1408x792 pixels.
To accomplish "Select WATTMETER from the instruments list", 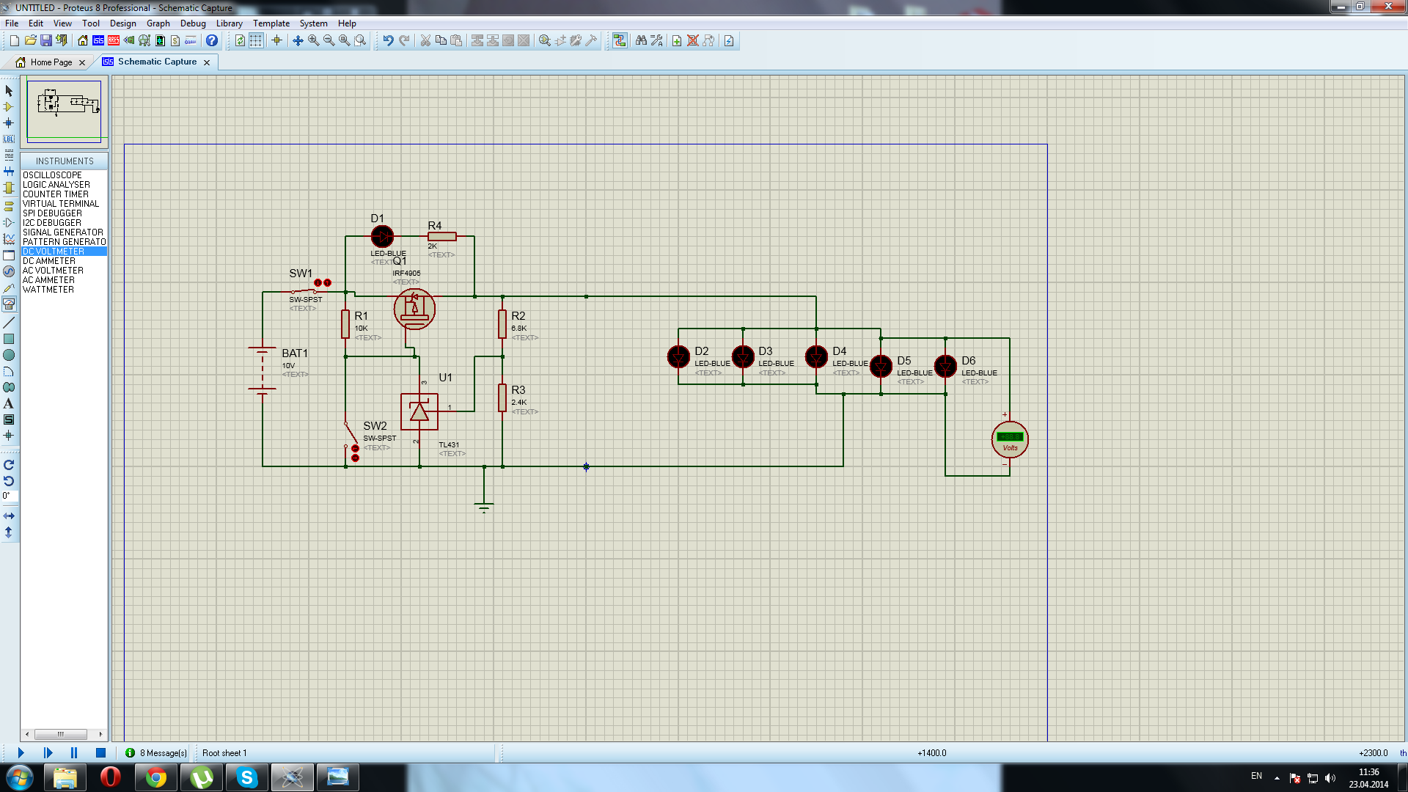I will [48, 290].
